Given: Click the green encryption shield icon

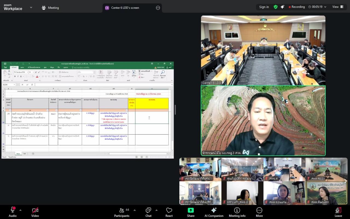Looking at the screenshot, I should tap(276, 7).
